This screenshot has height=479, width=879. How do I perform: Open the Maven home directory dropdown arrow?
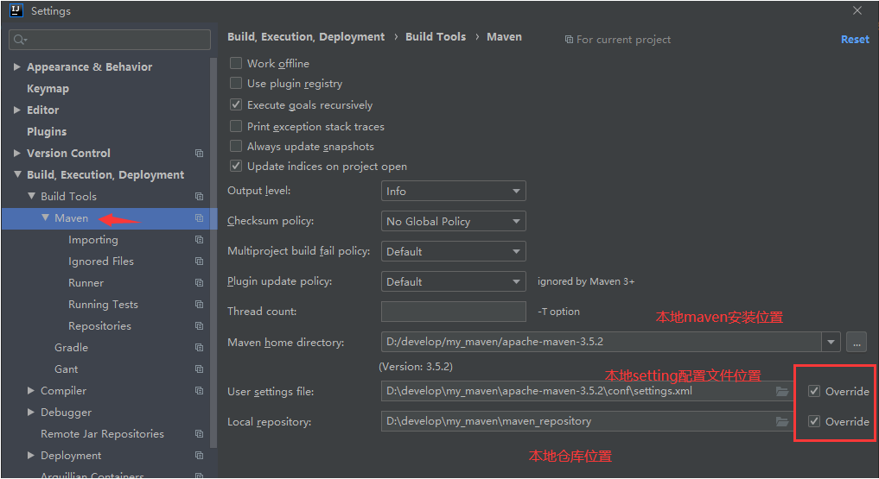coord(831,342)
